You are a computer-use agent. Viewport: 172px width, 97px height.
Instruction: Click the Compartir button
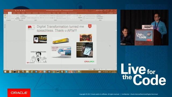pos(110,13)
